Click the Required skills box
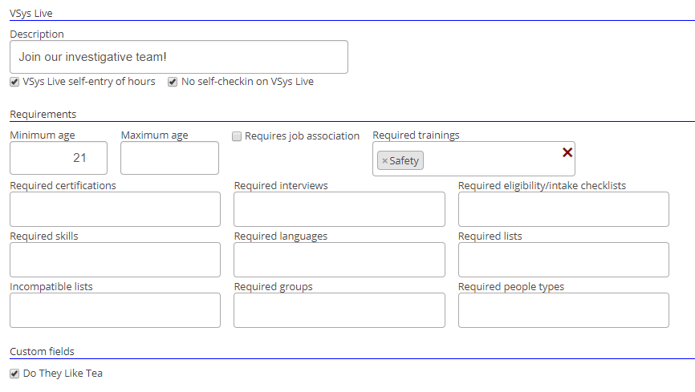The width and height of the screenshot is (695, 392). [115, 260]
